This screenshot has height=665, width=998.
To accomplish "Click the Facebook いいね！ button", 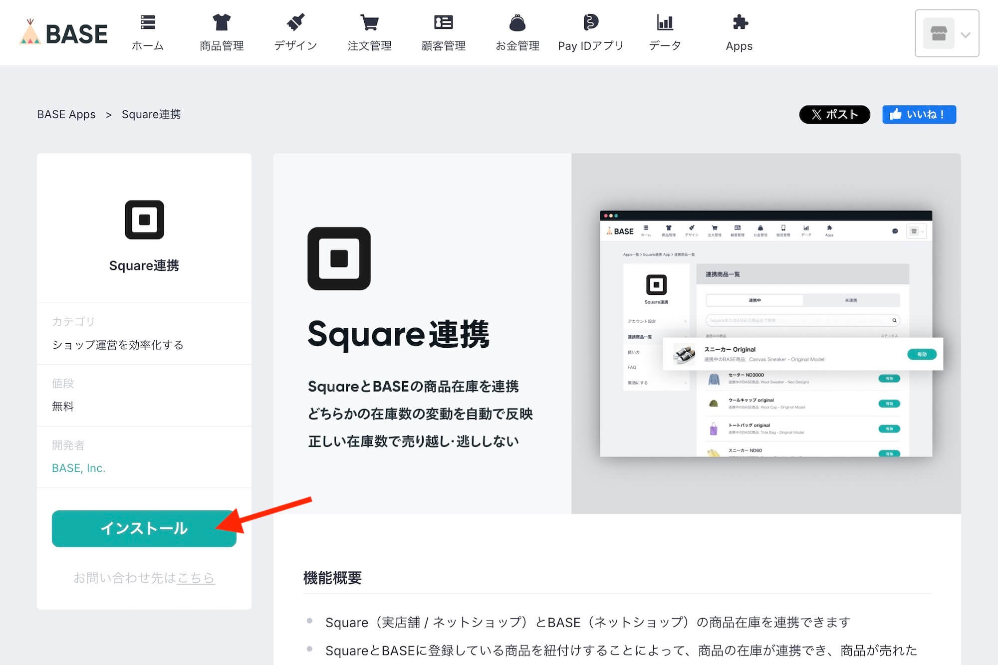I will point(919,114).
